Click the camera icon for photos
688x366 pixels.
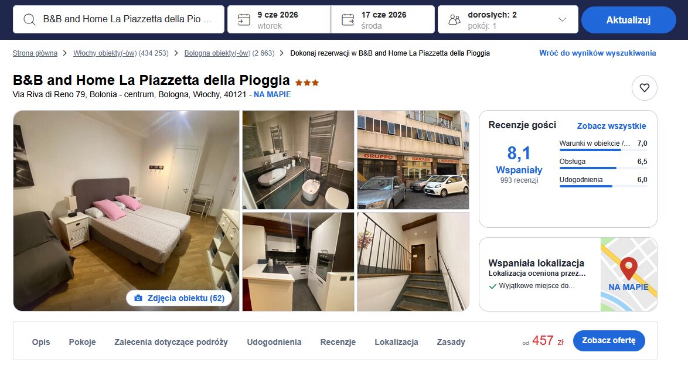coord(138,298)
